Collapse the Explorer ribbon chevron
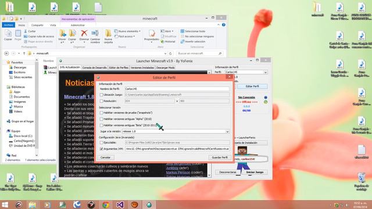The image size is (372, 209). coord(219,24)
